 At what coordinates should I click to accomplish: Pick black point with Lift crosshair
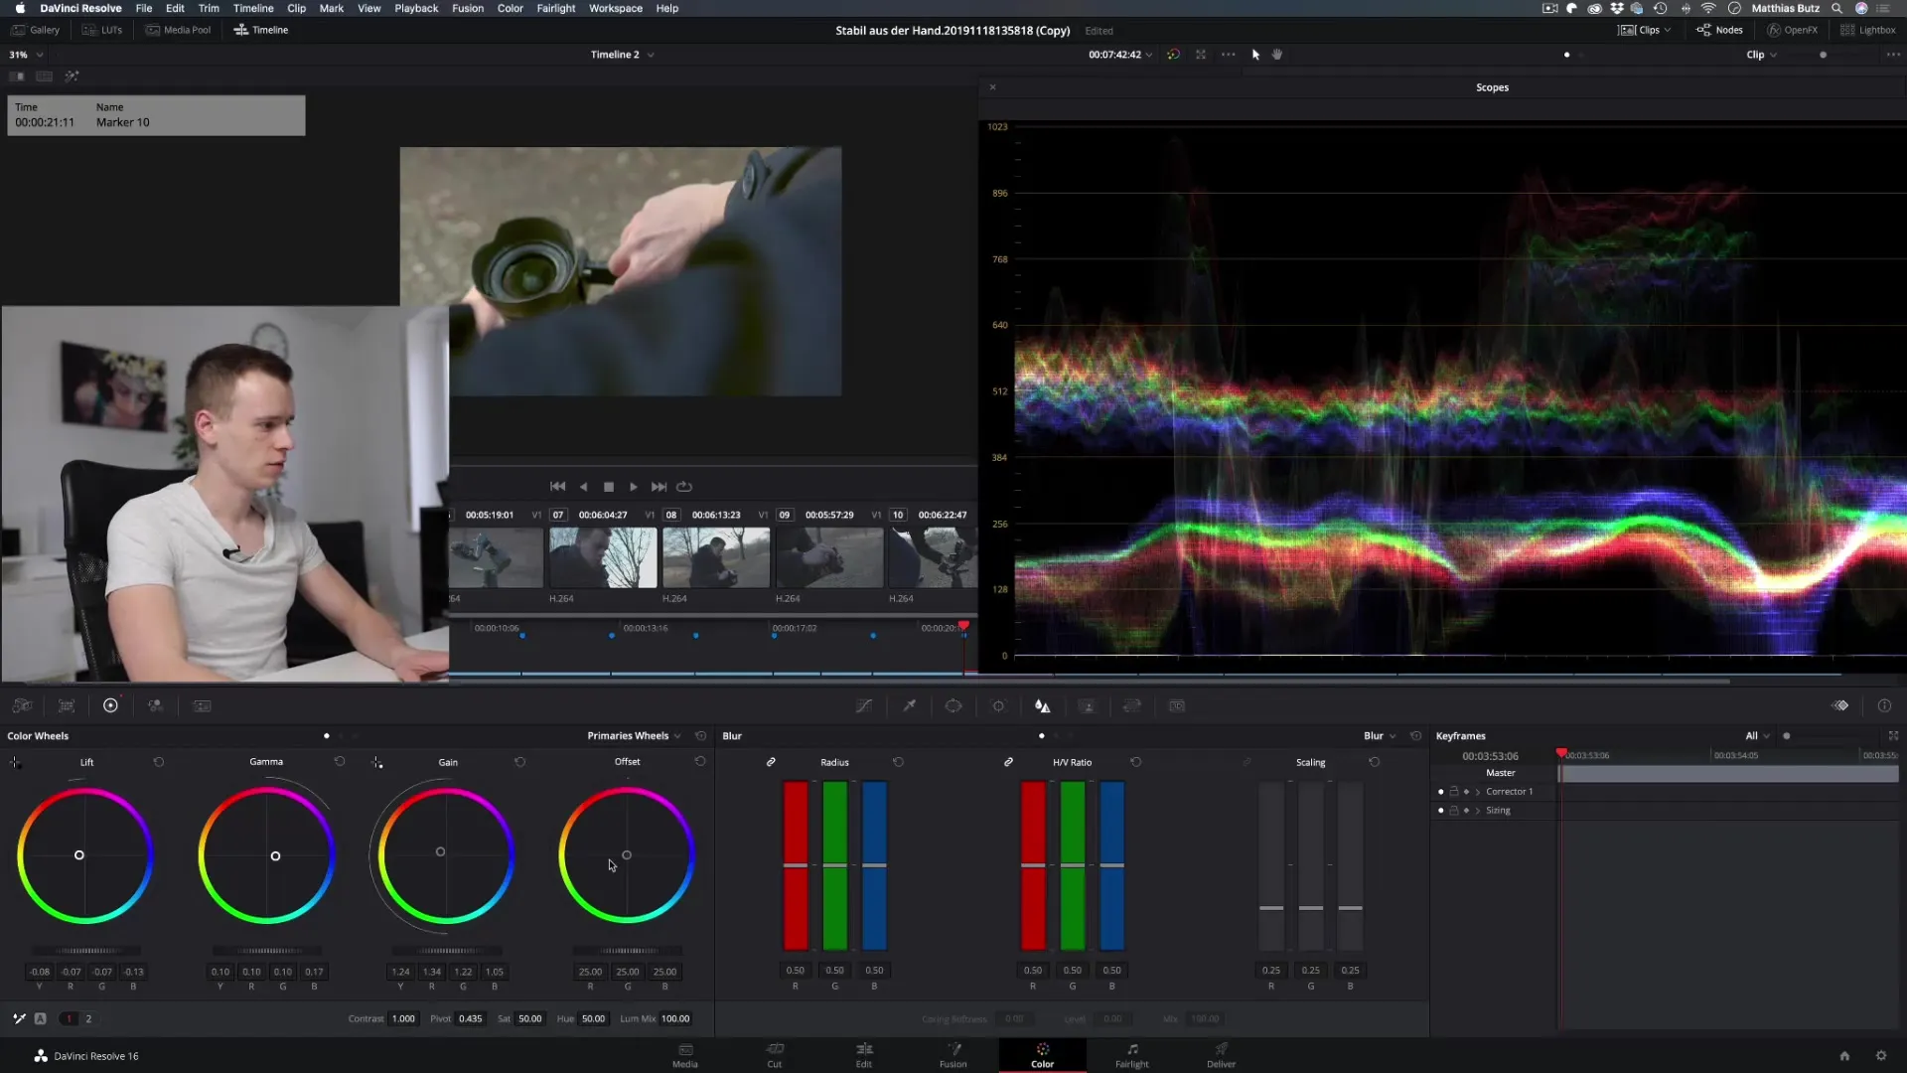[15, 762]
